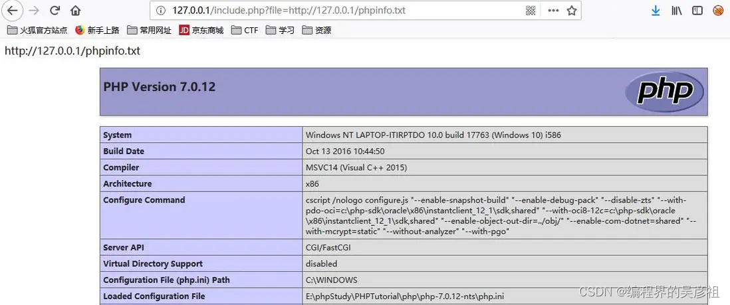Select the Windows NT LAPTOP-ITIRPTDO value
Screen dimensions: 730x305
click(433, 135)
